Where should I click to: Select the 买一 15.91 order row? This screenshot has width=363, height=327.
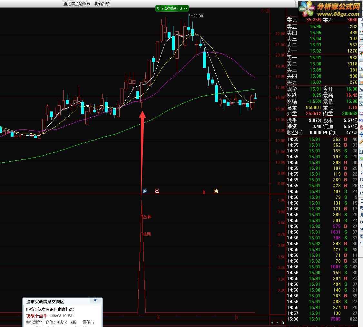pos(322,58)
